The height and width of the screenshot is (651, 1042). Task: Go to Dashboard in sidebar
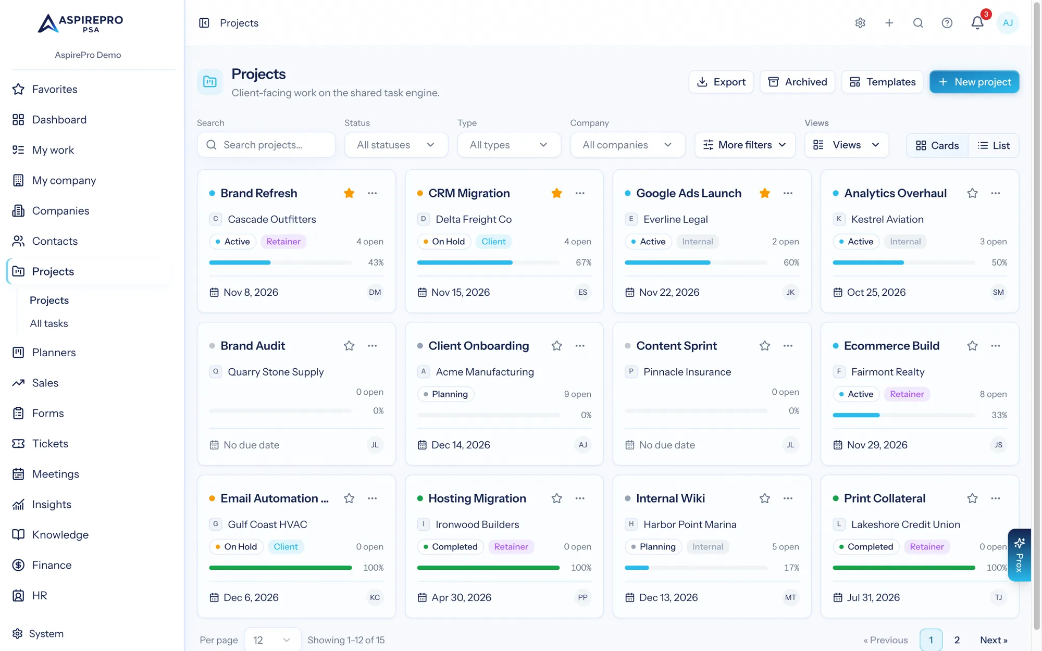pos(59,120)
